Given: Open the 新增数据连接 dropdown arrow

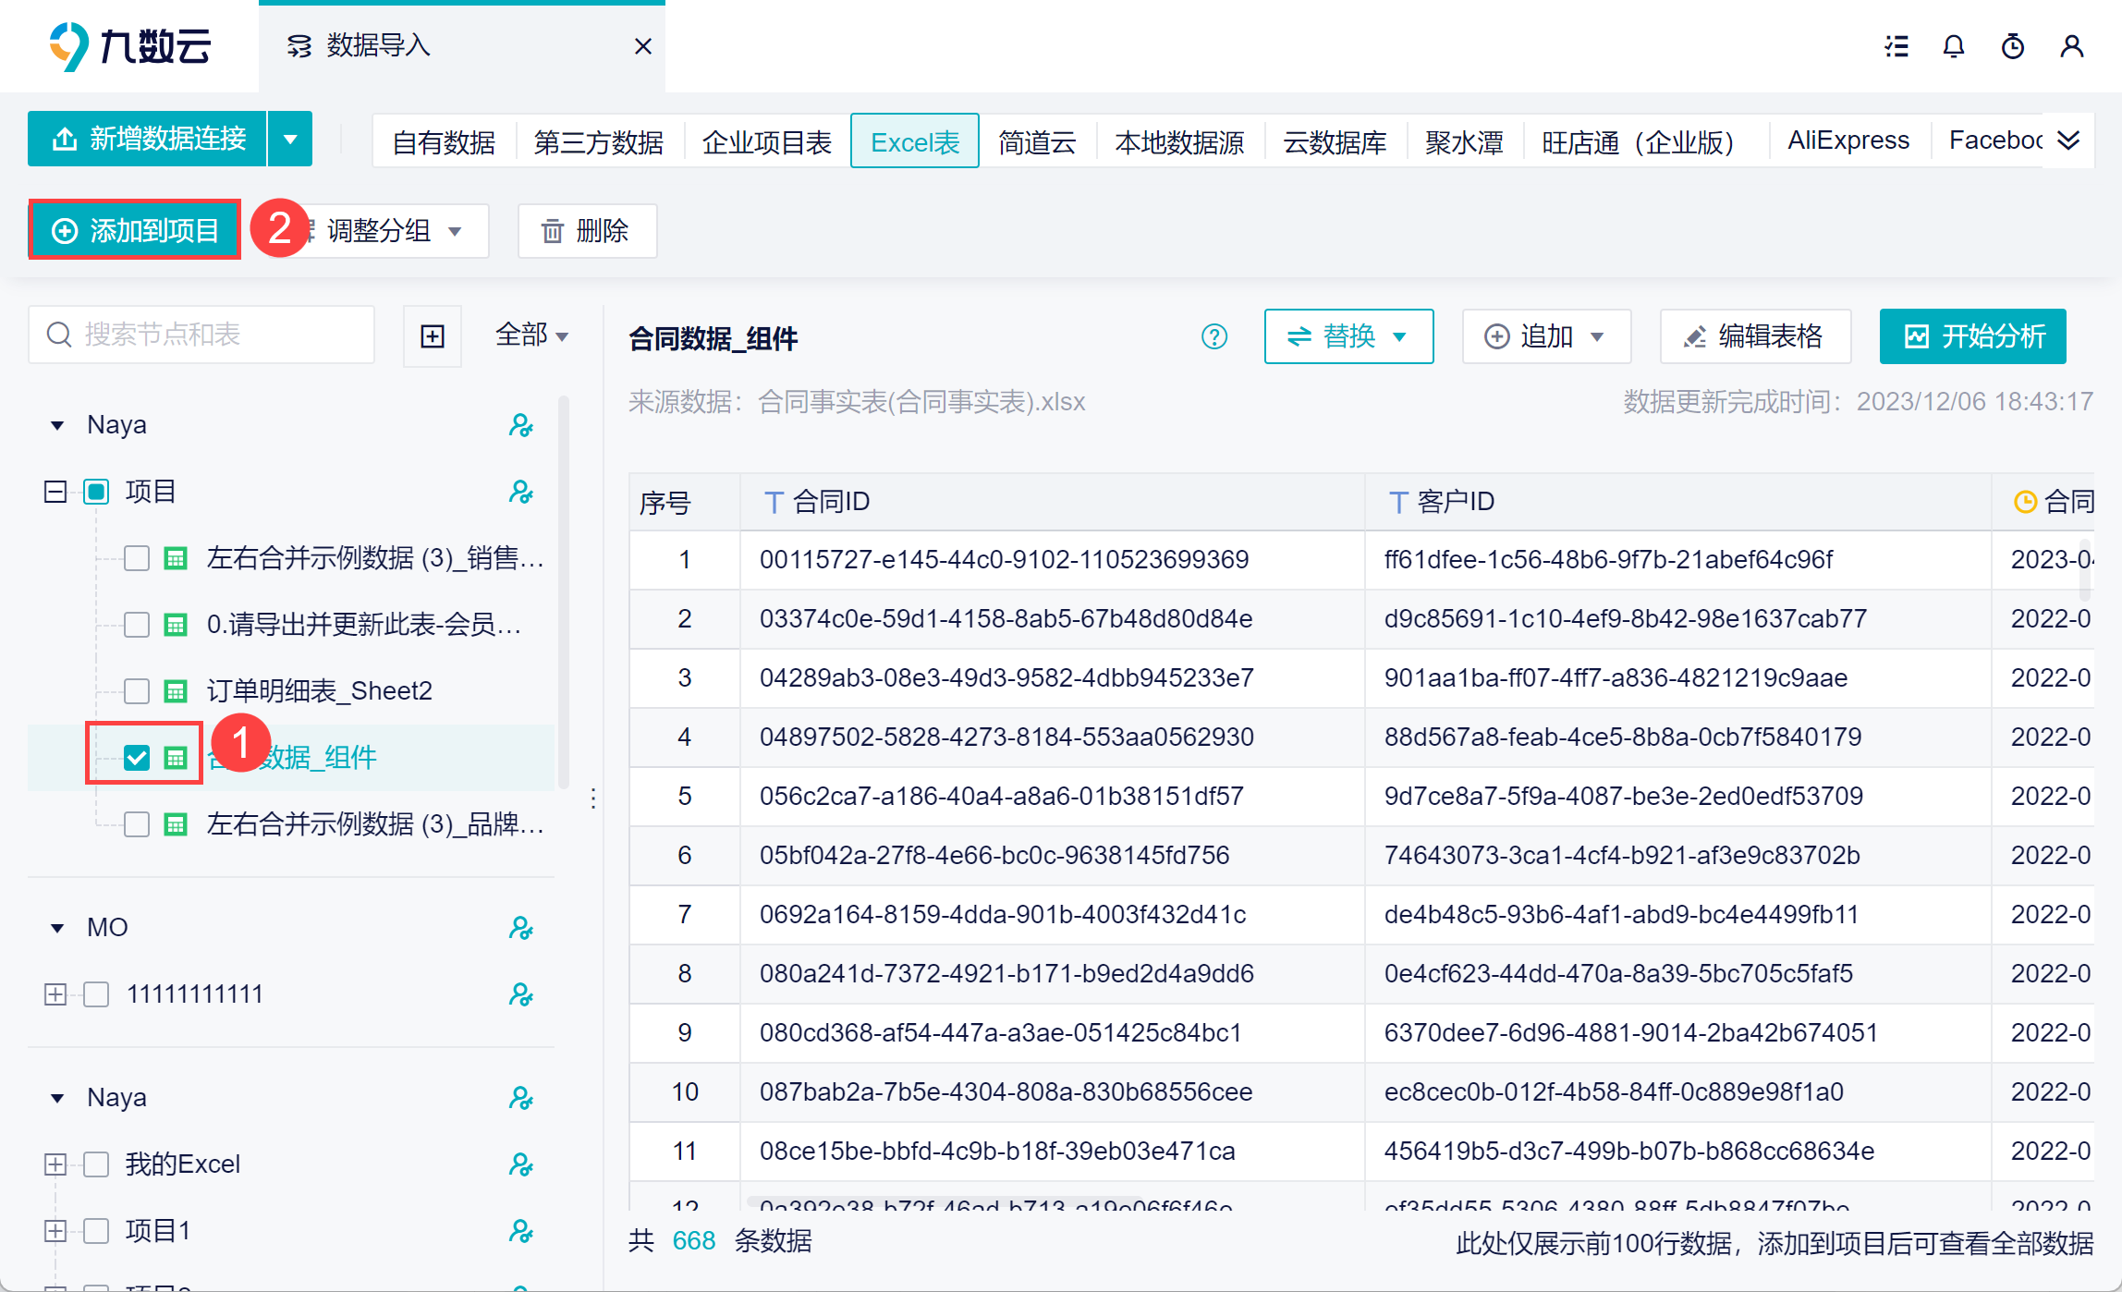Looking at the screenshot, I should click(290, 140).
